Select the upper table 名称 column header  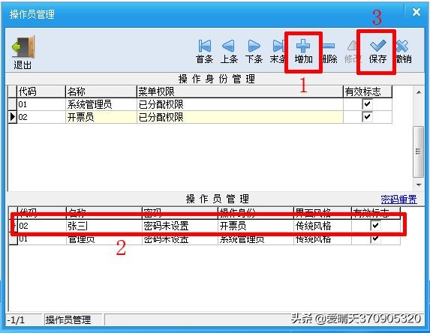click(x=101, y=91)
